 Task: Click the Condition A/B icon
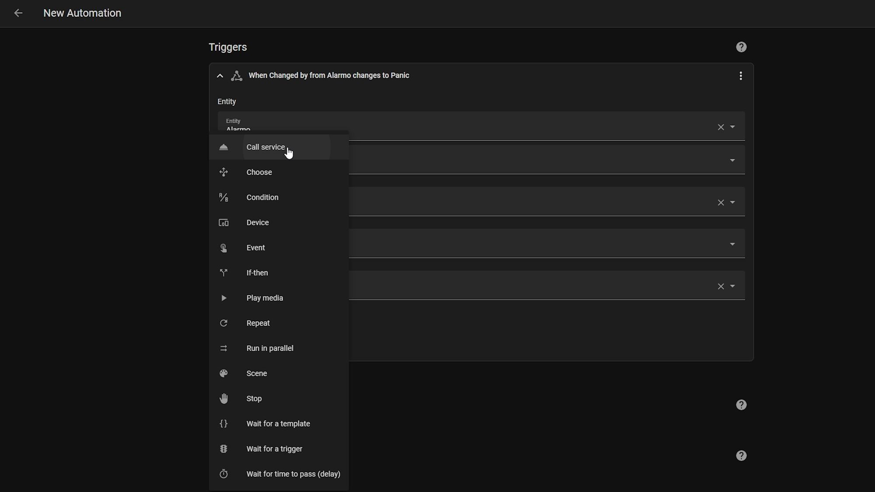(x=224, y=198)
